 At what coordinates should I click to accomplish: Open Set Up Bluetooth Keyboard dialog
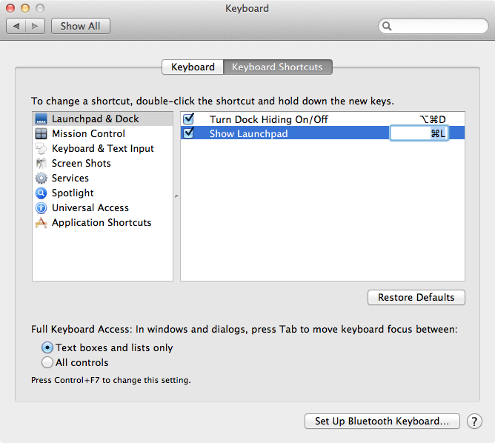382,421
